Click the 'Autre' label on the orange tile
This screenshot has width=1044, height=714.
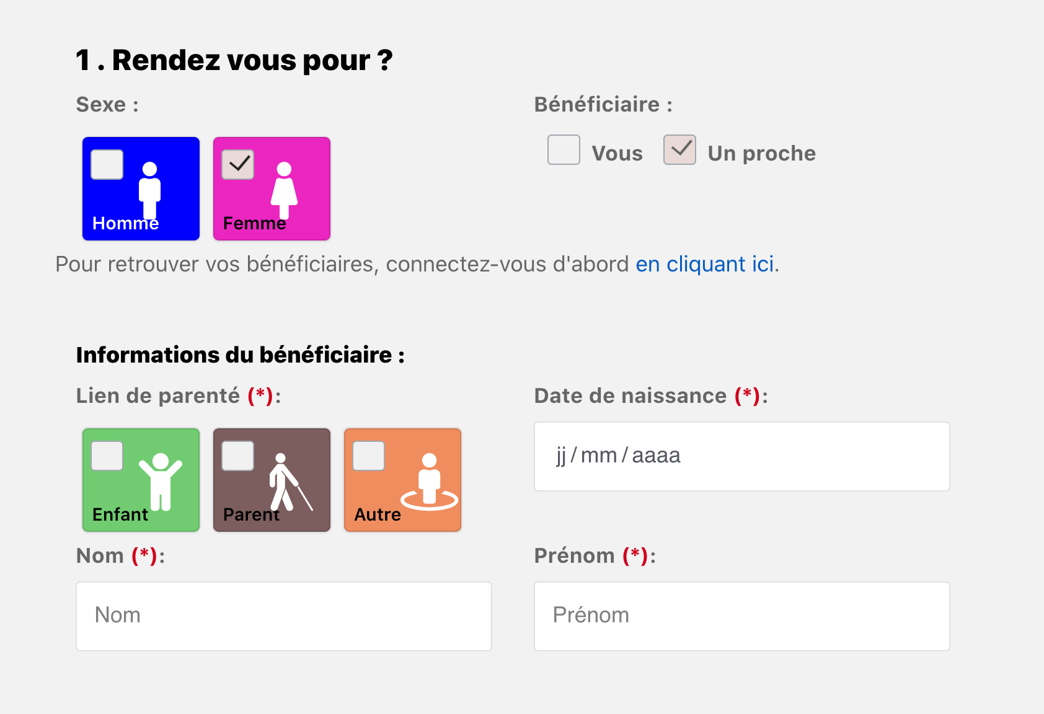pyautogui.click(x=378, y=514)
